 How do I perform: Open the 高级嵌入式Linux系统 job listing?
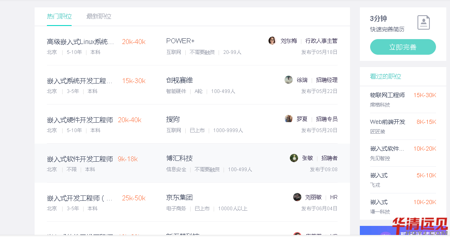[80, 42]
